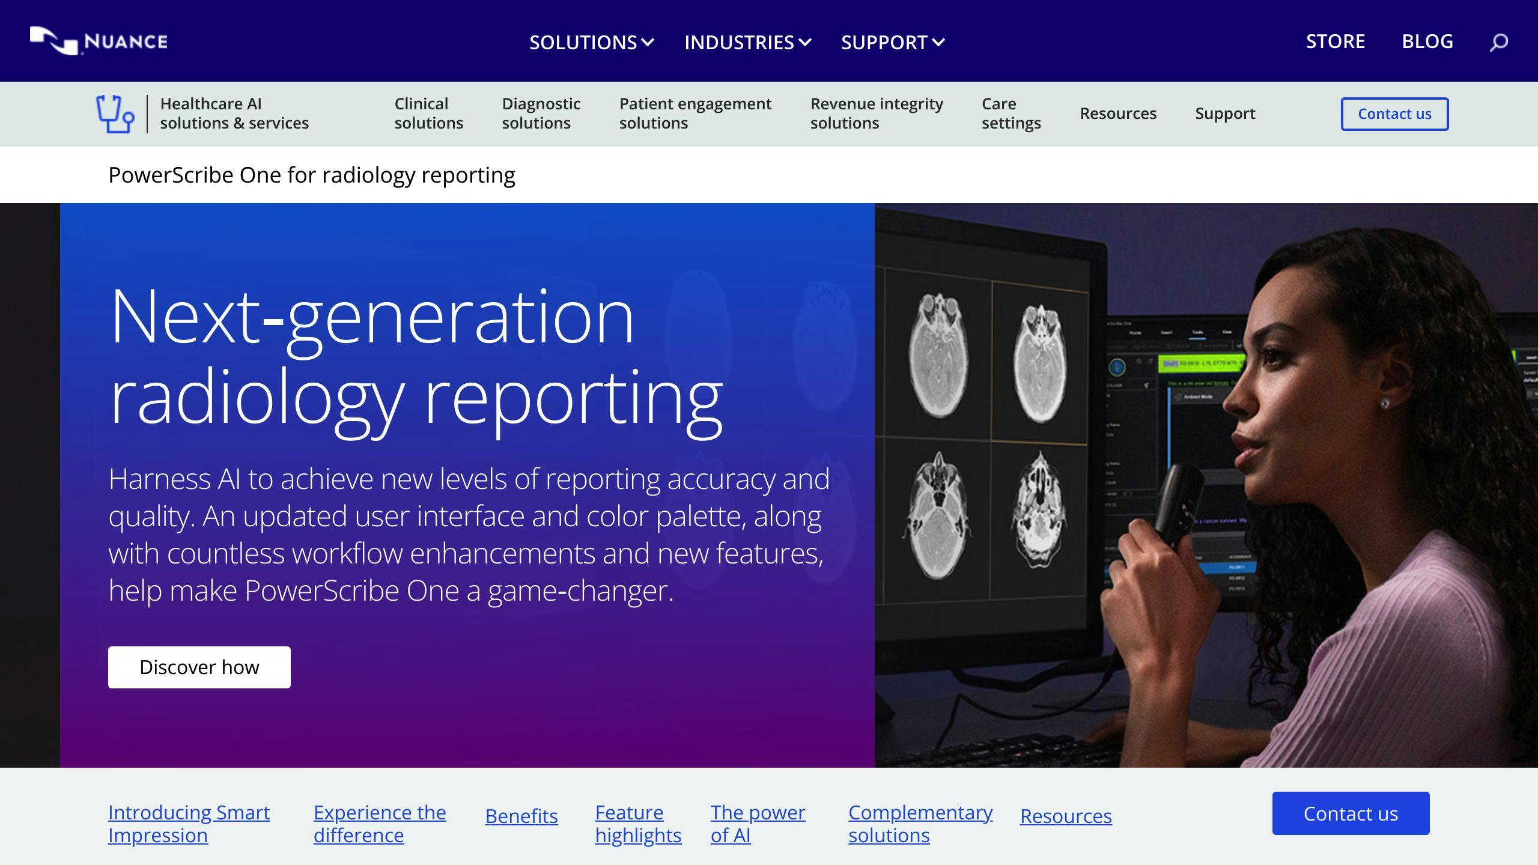Click the Nuance logo
Screen dimensions: 1538x865
pyautogui.click(x=99, y=41)
